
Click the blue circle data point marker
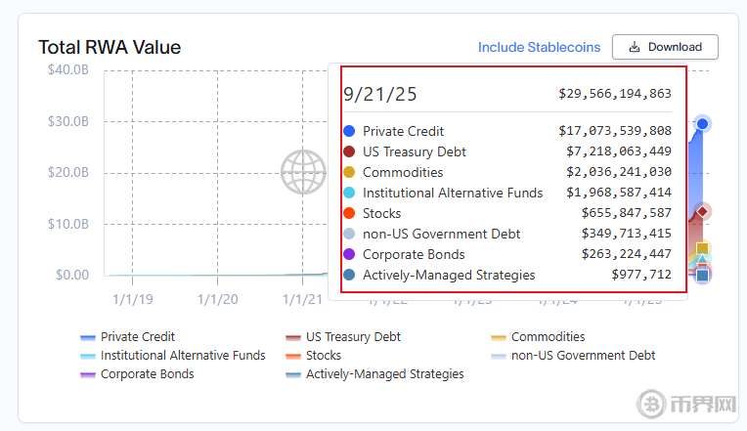pos(702,124)
